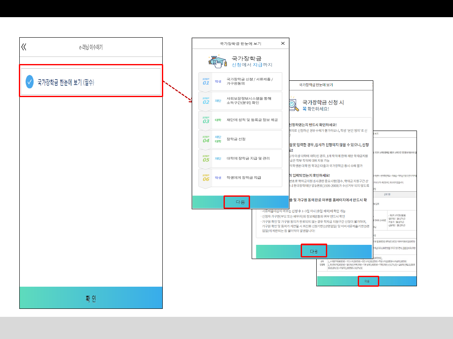Click the STEP 04 badge

point(206,139)
